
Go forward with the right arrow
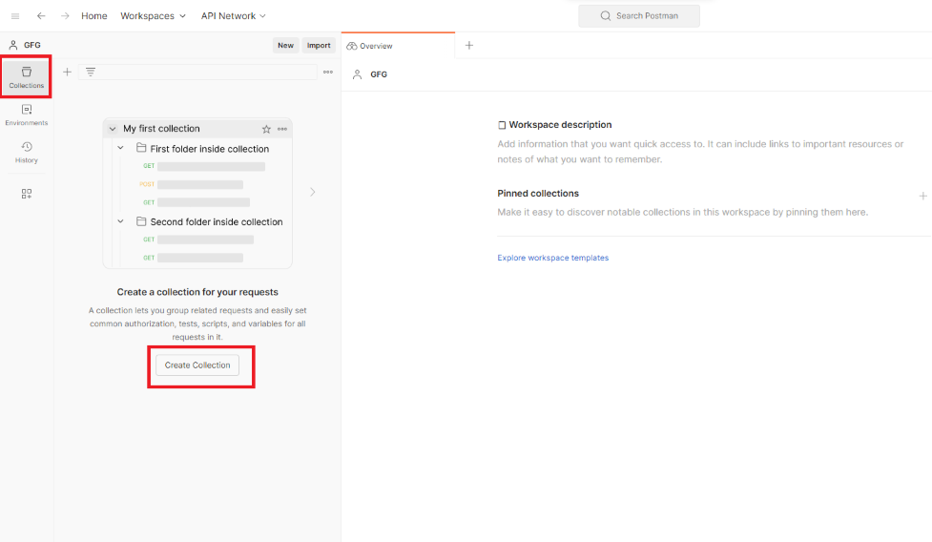point(65,16)
